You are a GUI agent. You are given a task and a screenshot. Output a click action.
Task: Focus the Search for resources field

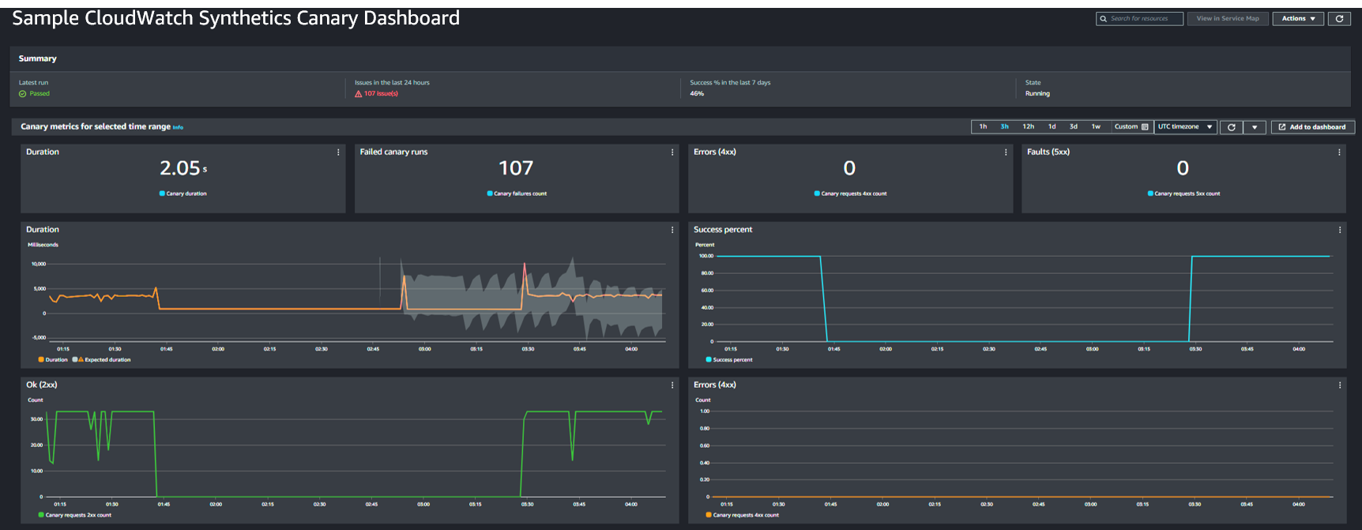coord(1139,18)
